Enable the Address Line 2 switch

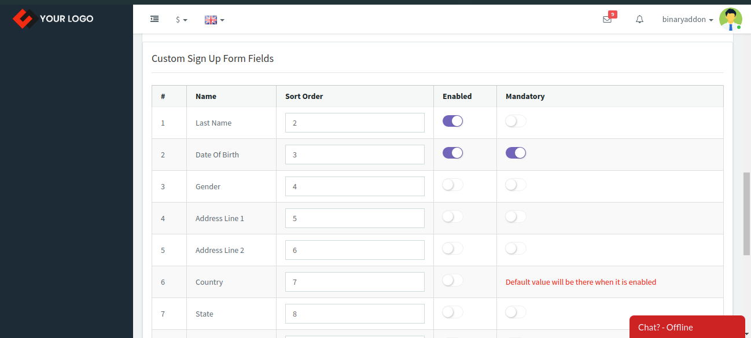pos(452,248)
